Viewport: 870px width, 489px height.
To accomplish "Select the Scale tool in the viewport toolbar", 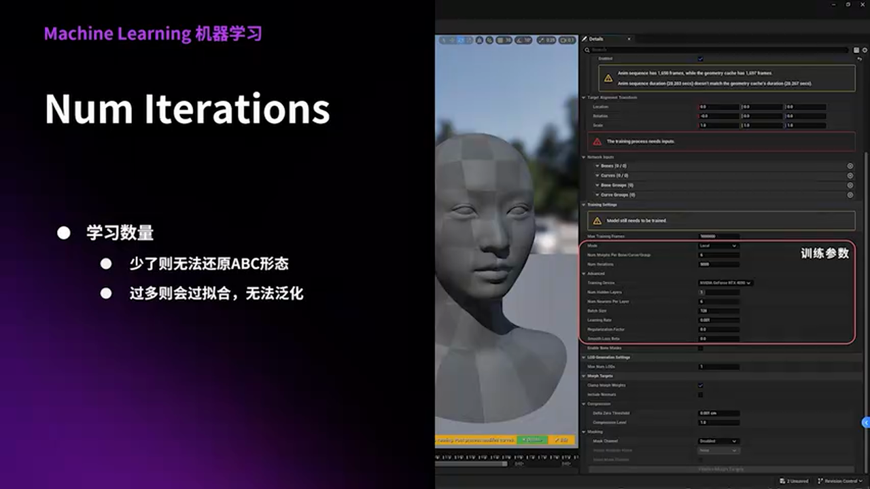I will 470,41.
